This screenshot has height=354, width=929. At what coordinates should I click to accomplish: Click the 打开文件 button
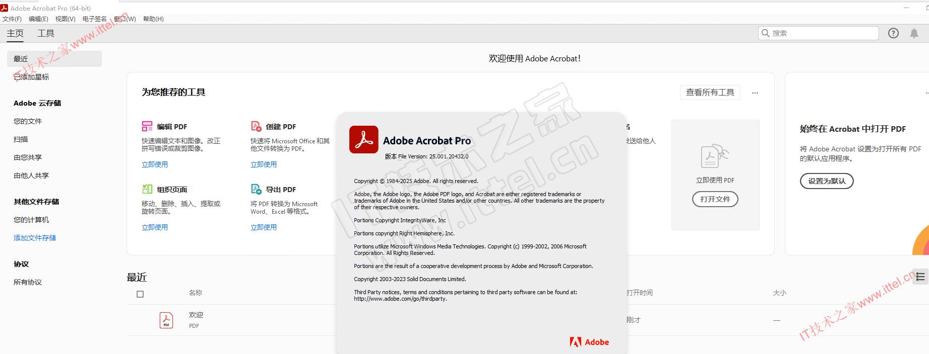[x=715, y=199]
